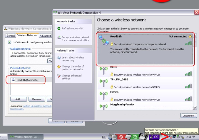199x140 pixels.
Task: Click the Remove button in properties window
Action: click(37, 99)
